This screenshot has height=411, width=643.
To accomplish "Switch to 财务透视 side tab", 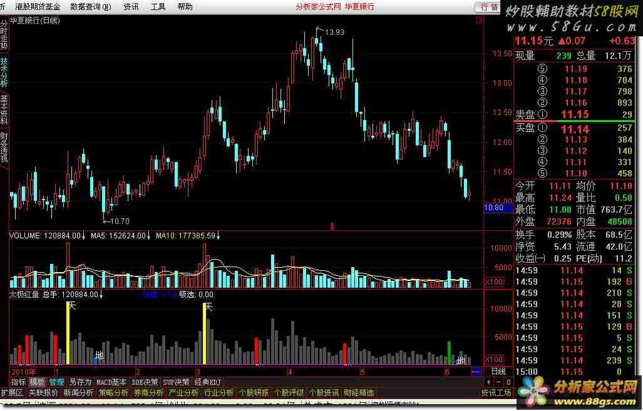I will coord(4,147).
